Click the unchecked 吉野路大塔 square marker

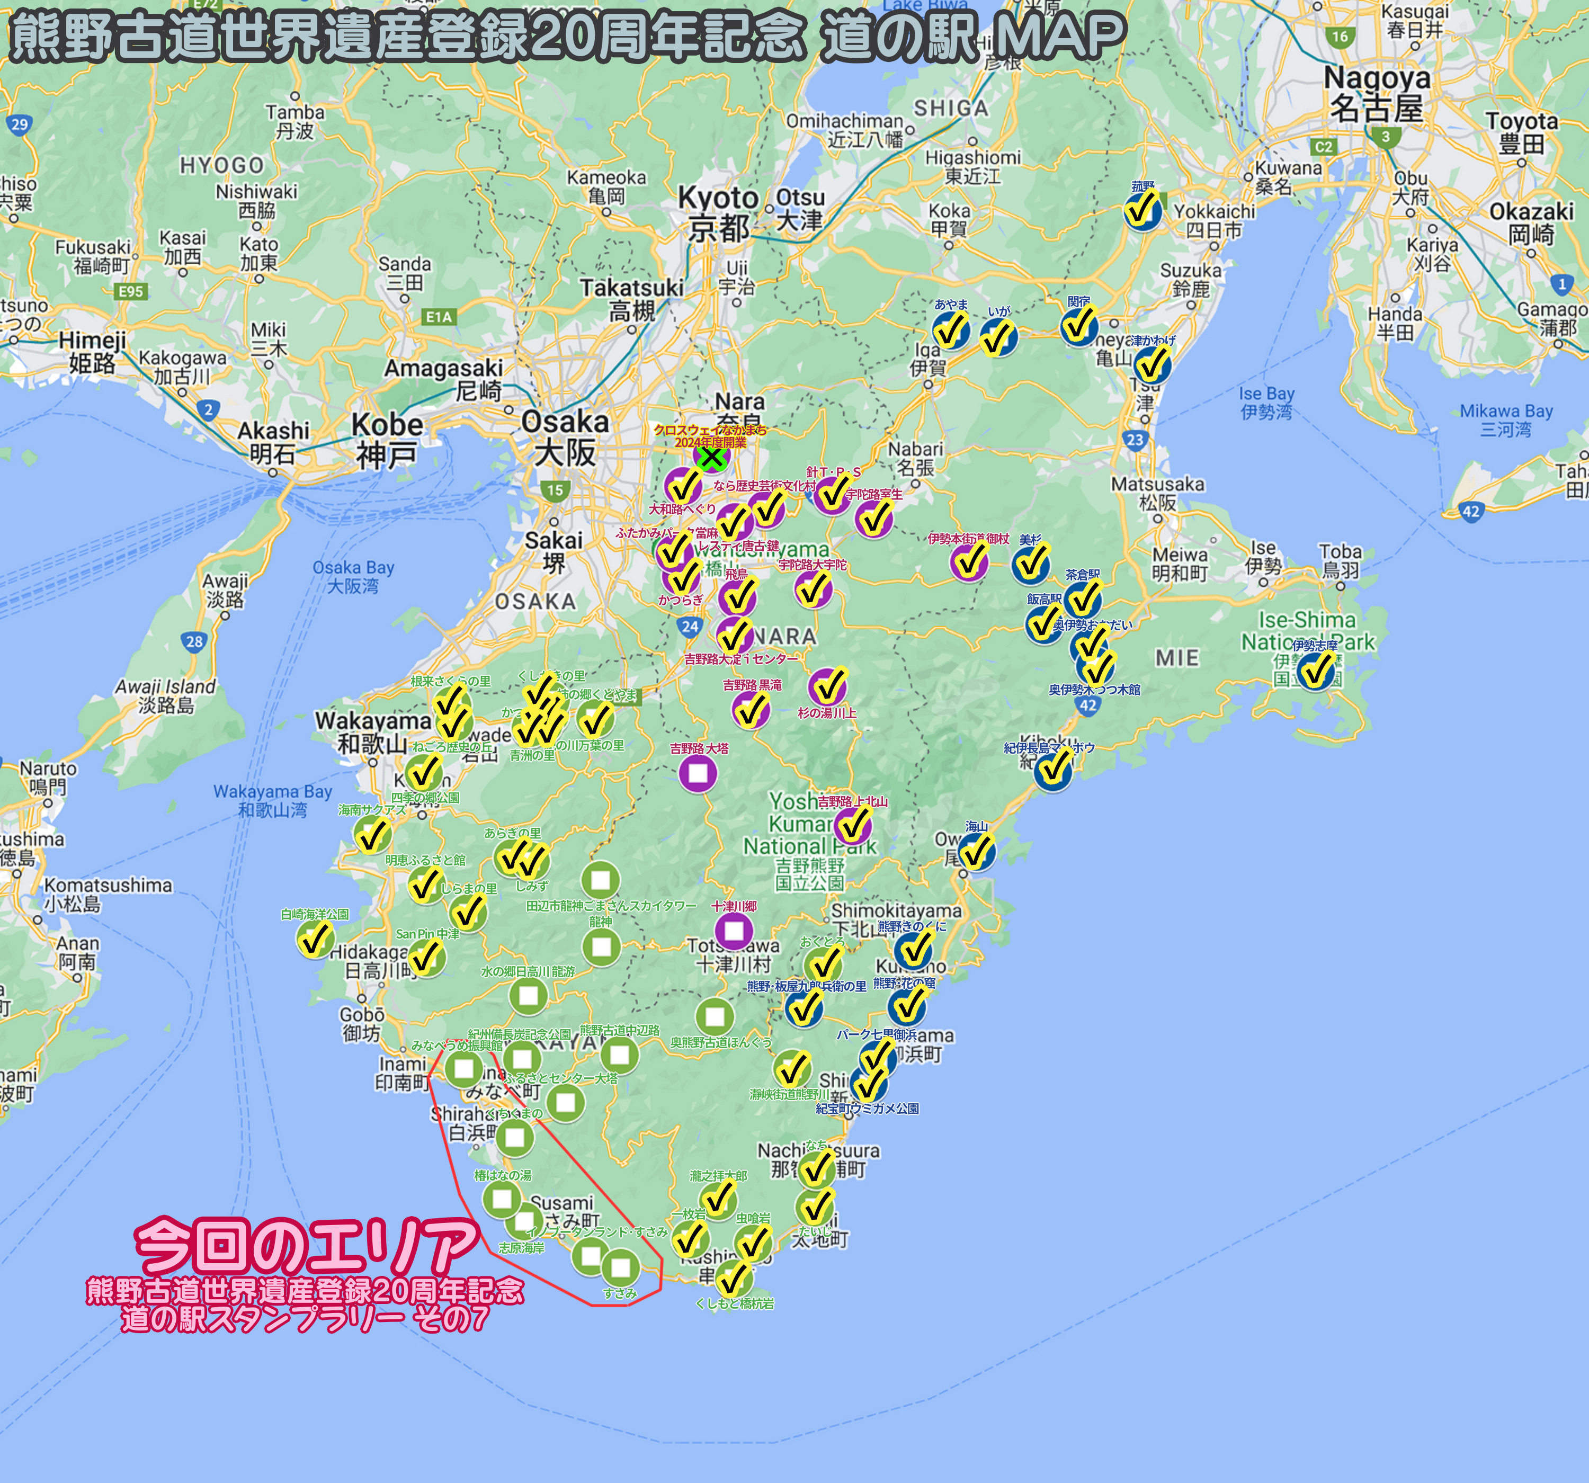(698, 773)
